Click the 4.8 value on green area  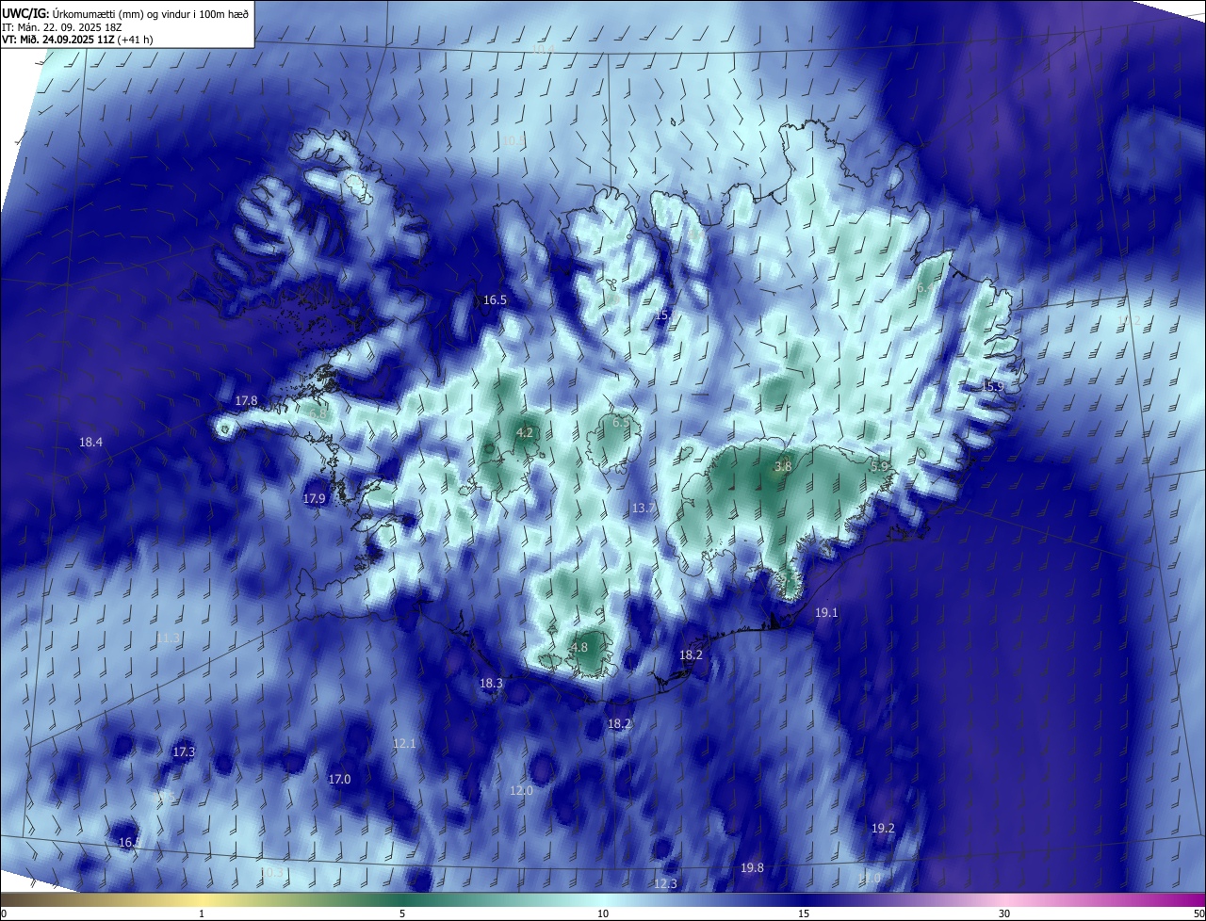coord(579,647)
